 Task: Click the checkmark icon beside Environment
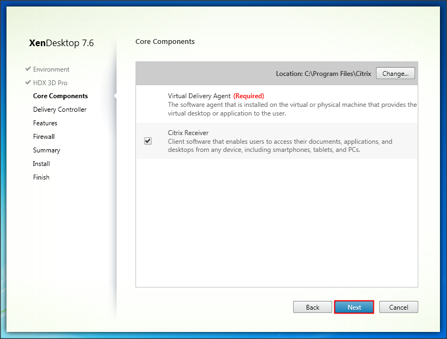click(x=28, y=69)
